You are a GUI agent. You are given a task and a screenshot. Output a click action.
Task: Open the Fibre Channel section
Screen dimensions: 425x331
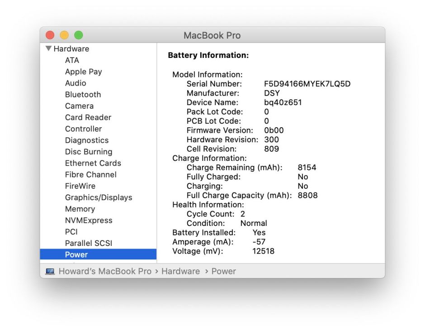click(90, 174)
